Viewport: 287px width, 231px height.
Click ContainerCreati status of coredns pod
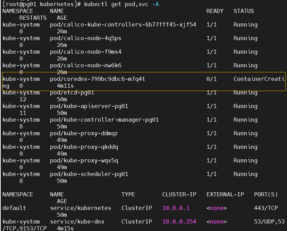point(259,79)
